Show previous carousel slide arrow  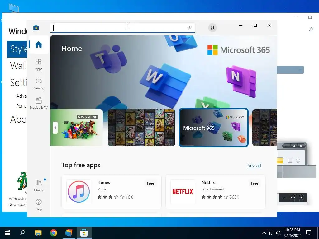(55, 128)
